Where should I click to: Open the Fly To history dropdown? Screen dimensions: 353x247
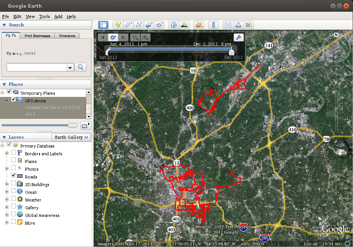click(70, 67)
